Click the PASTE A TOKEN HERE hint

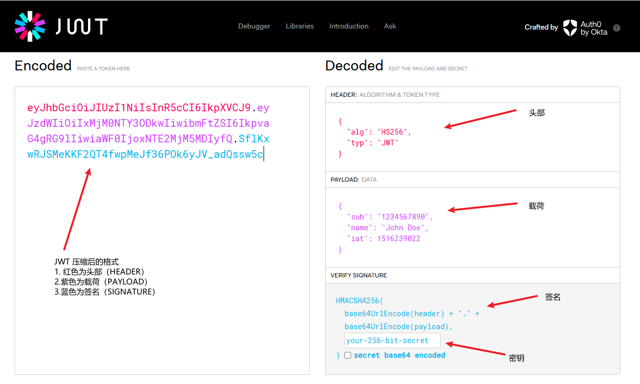pyautogui.click(x=104, y=69)
